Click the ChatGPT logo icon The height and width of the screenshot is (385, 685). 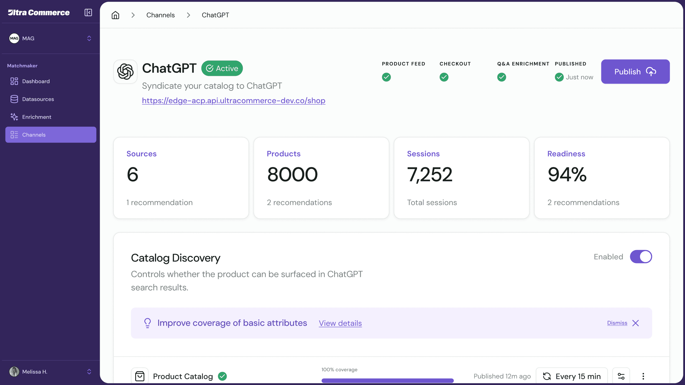[x=125, y=71]
